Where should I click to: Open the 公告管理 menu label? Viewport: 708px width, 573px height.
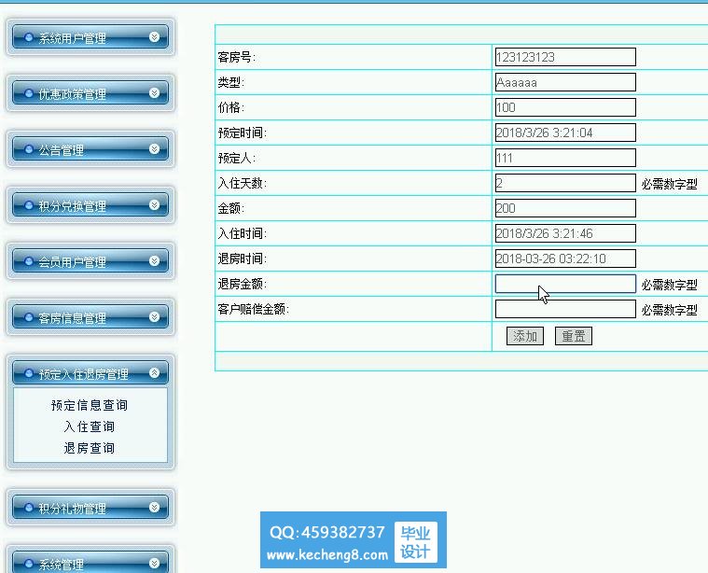click(x=61, y=150)
